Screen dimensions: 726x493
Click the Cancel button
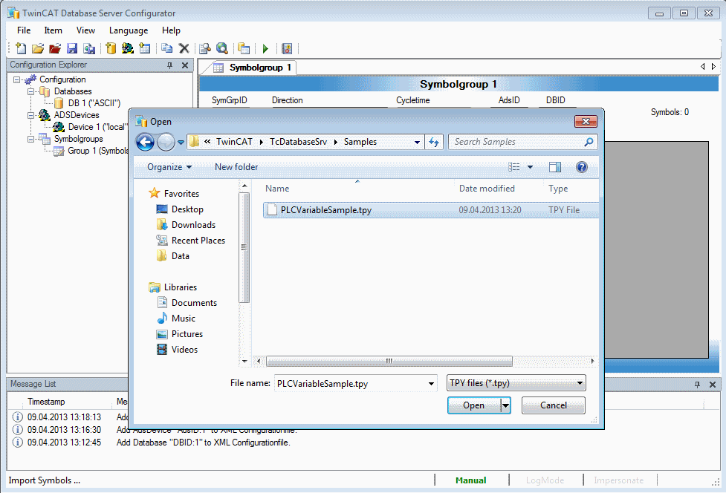click(554, 405)
